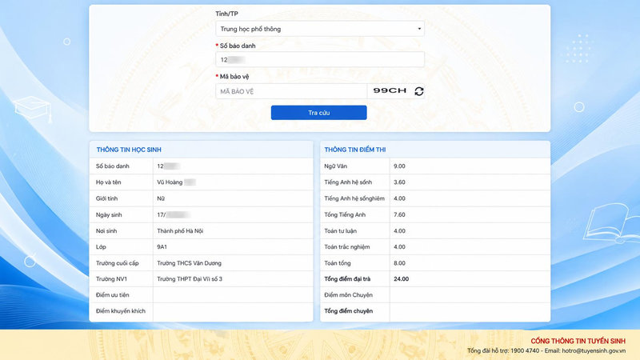Select the Toán tổng score 8.00
The image size is (640, 360).
click(399, 263)
